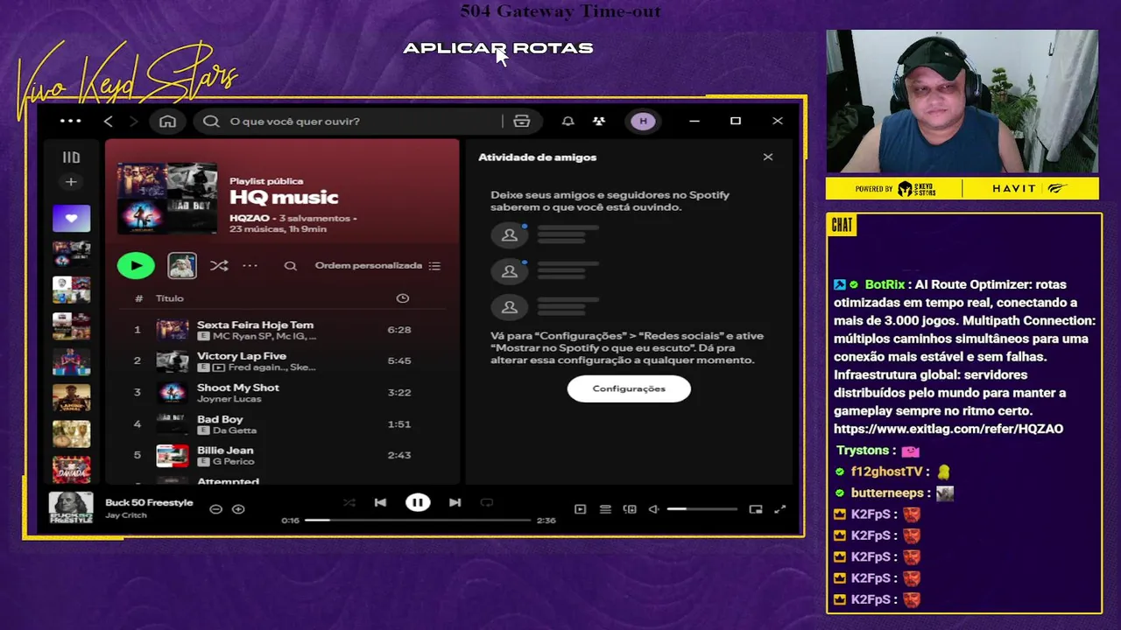Go forward with the right arrow
This screenshot has height=630, width=1121.
[x=133, y=121]
